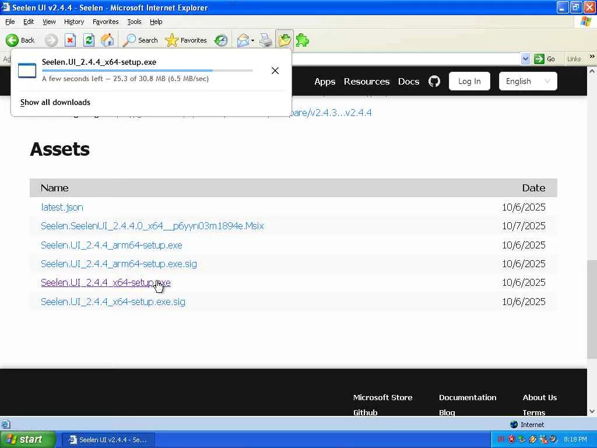The width and height of the screenshot is (597, 448).
Task: Download Seelen.UI_2.4.4_x64-setup.exe.sig
Action: click(x=113, y=302)
